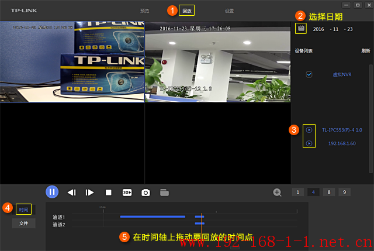The width and height of the screenshot is (374, 251).
Task: Click 通道2 blue recording segment
Action: point(200,224)
